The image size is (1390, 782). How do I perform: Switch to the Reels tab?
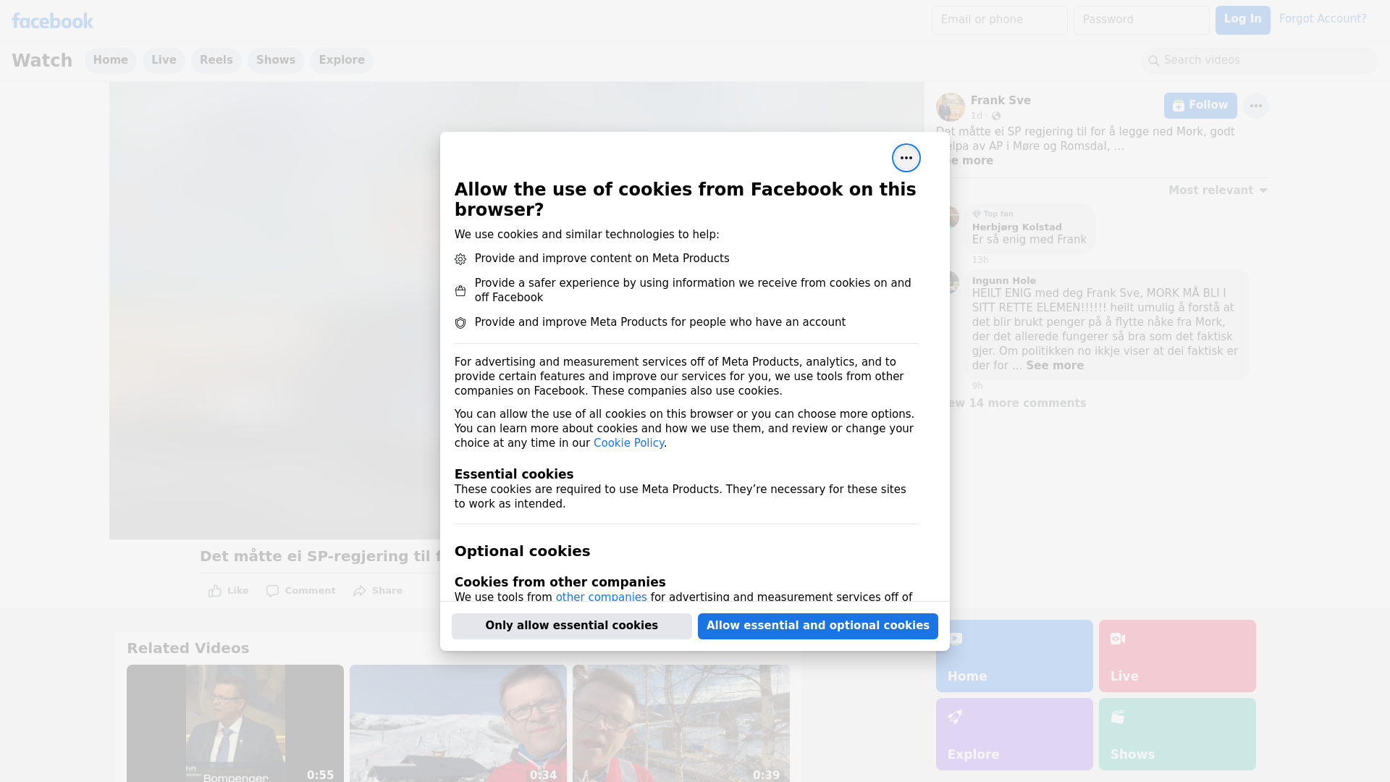[x=216, y=60]
